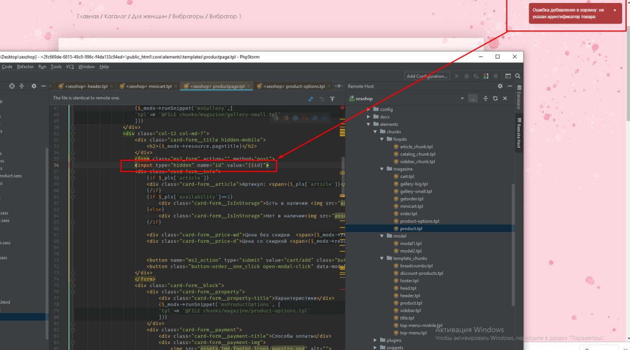
Task: Click the Project panel locate target icon
Action: [x=12, y=86]
